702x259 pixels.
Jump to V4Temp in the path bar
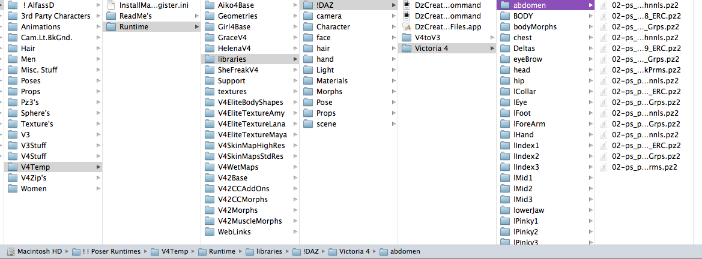[x=169, y=251]
